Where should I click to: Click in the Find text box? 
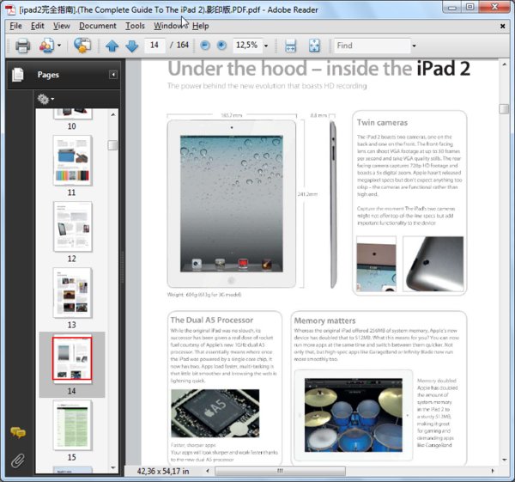pyautogui.click(x=371, y=46)
